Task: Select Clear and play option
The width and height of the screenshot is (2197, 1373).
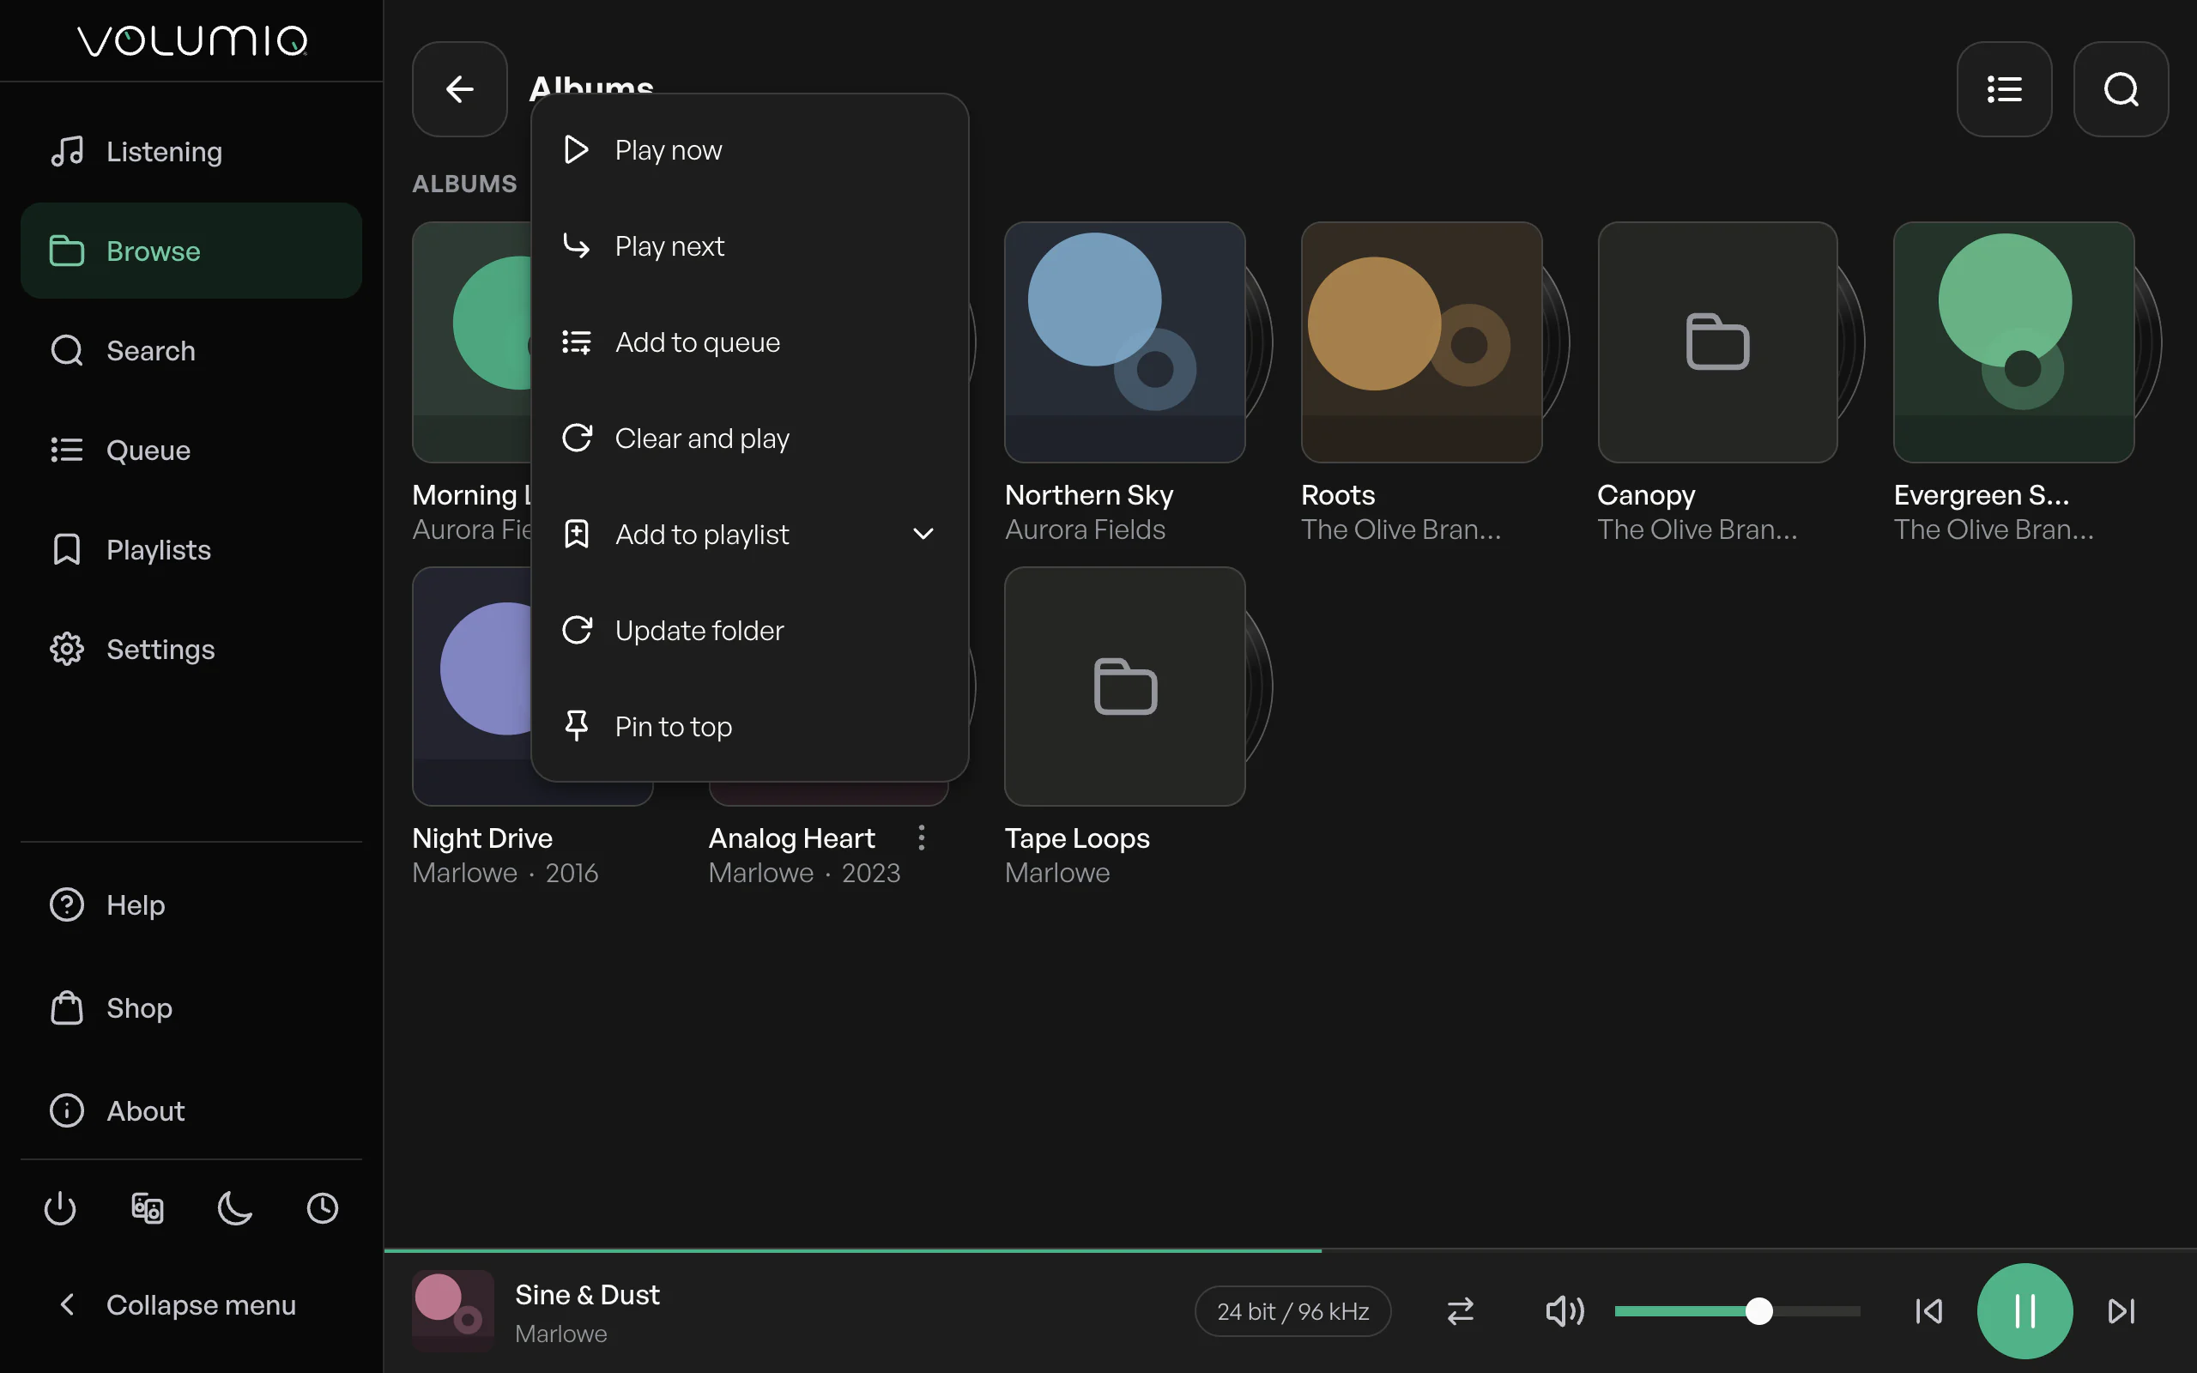Action: pyautogui.click(x=750, y=439)
